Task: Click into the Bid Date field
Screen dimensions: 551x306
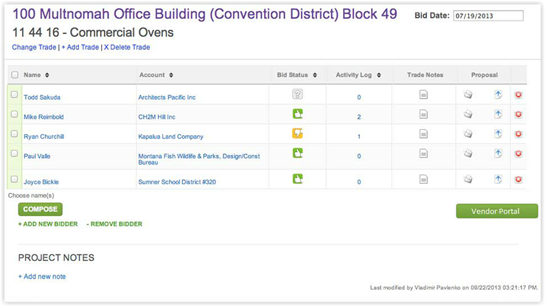Action: point(487,15)
